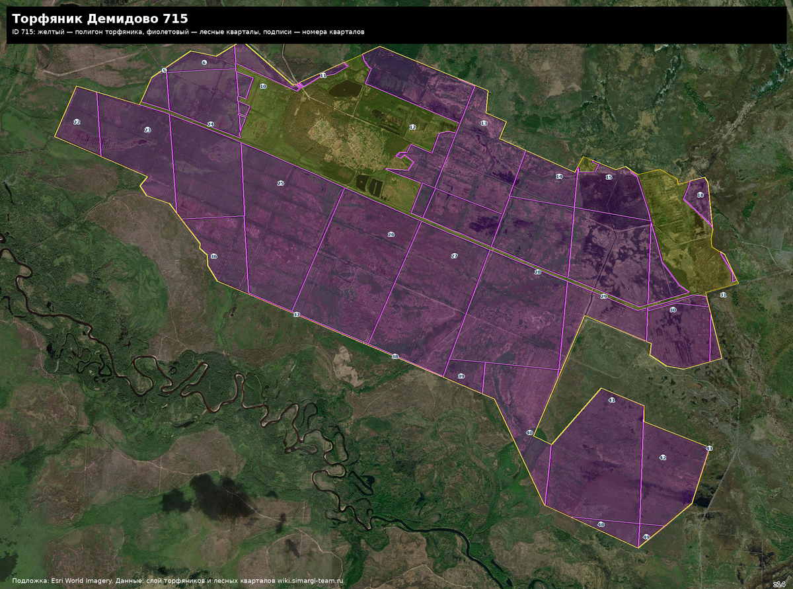Screen dimensions: 793x589
Task: Select forest quarter label 31
Action: 723,295
